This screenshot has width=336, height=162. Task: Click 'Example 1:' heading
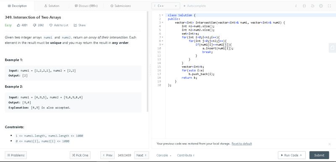(14, 60)
